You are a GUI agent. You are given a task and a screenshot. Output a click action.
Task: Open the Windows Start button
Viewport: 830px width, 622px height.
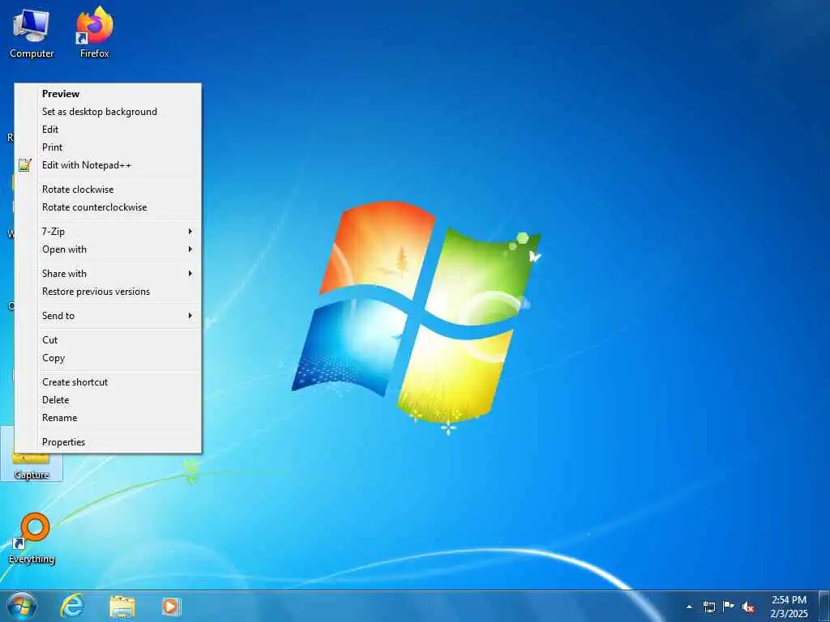pyautogui.click(x=22, y=606)
